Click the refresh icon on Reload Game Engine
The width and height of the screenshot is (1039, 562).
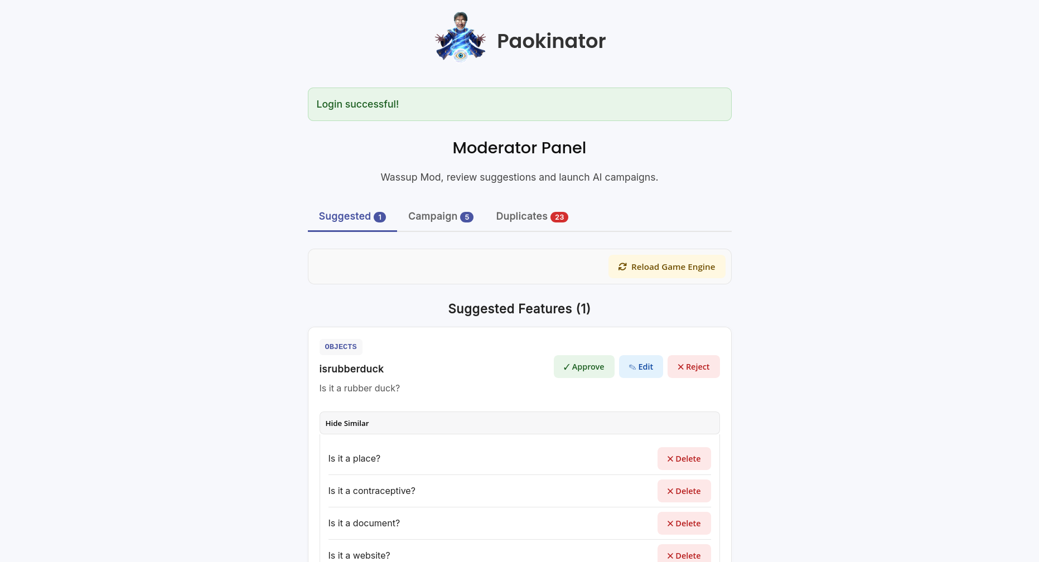coord(622,267)
